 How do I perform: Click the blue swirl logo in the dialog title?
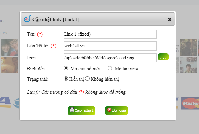click(x=27, y=19)
